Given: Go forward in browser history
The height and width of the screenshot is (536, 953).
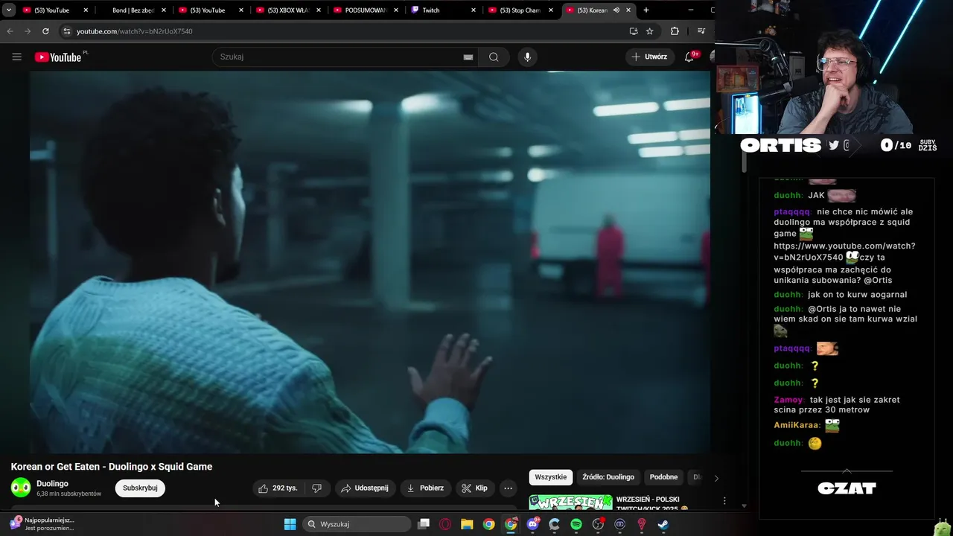Looking at the screenshot, I should 28,31.
